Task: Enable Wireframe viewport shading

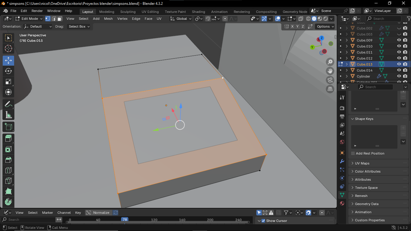Action: point(308,19)
